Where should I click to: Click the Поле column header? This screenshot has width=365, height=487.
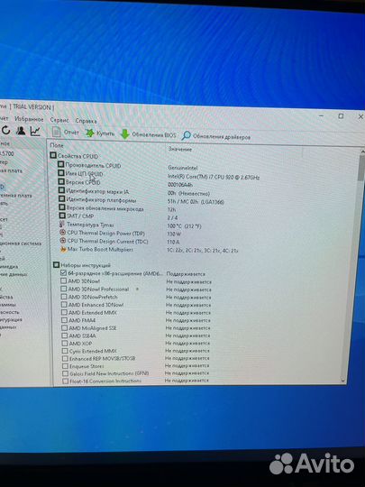[x=57, y=145]
